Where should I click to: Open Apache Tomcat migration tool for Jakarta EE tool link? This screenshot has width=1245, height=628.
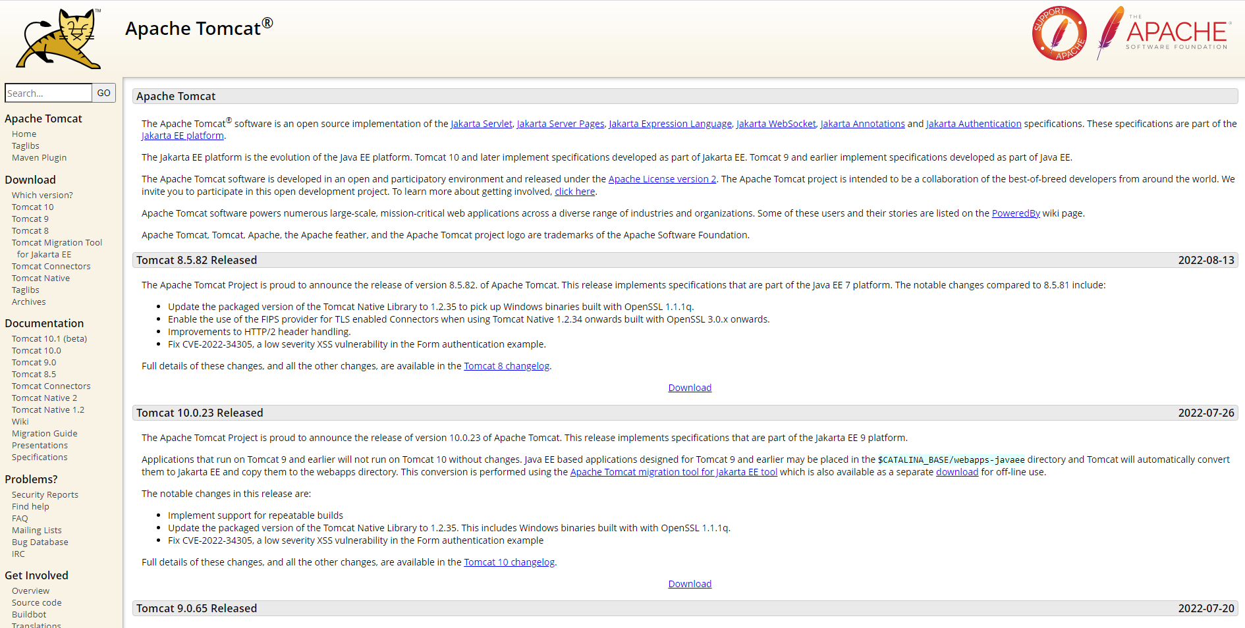click(x=674, y=472)
